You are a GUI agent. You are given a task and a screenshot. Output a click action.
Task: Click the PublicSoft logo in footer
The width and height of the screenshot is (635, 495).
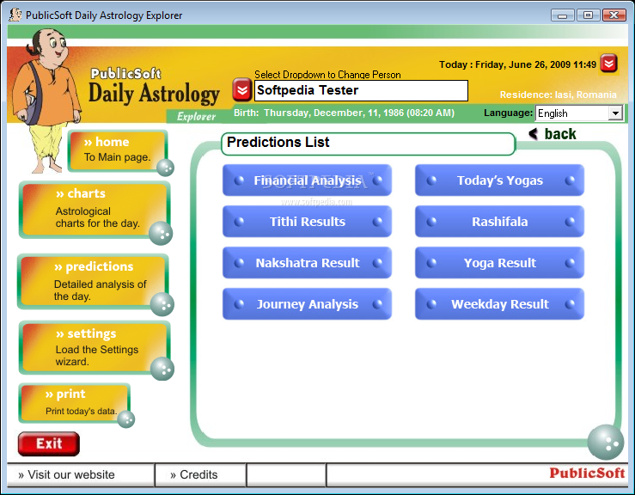pos(587,473)
